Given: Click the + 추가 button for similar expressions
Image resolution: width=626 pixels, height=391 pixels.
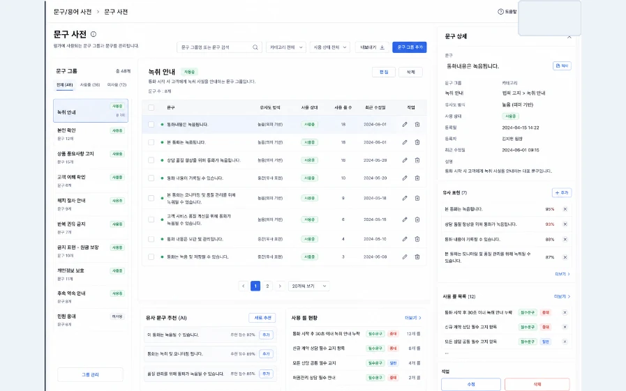Looking at the screenshot, I should pyautogui.click(x=562, y=193).
